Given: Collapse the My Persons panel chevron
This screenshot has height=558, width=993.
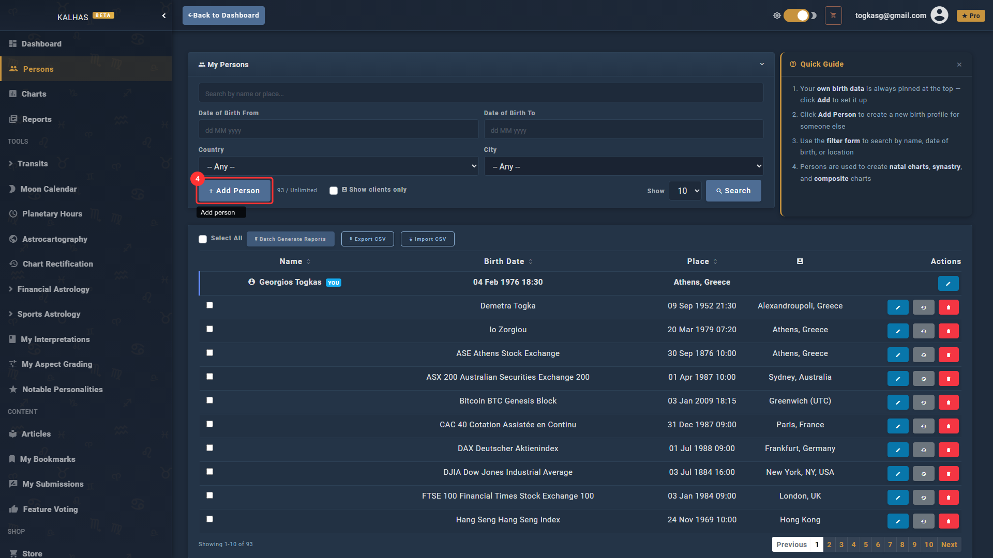Looking at the screenshot, I should pyautogui.click(x=762, y=65).
